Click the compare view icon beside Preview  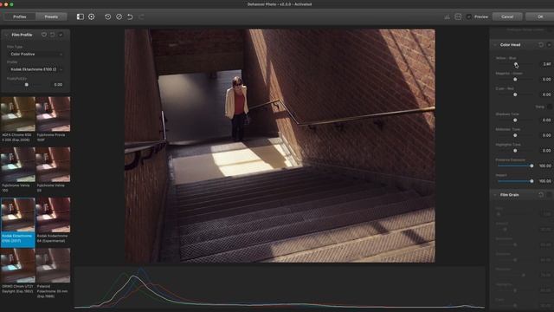[458, 16]
